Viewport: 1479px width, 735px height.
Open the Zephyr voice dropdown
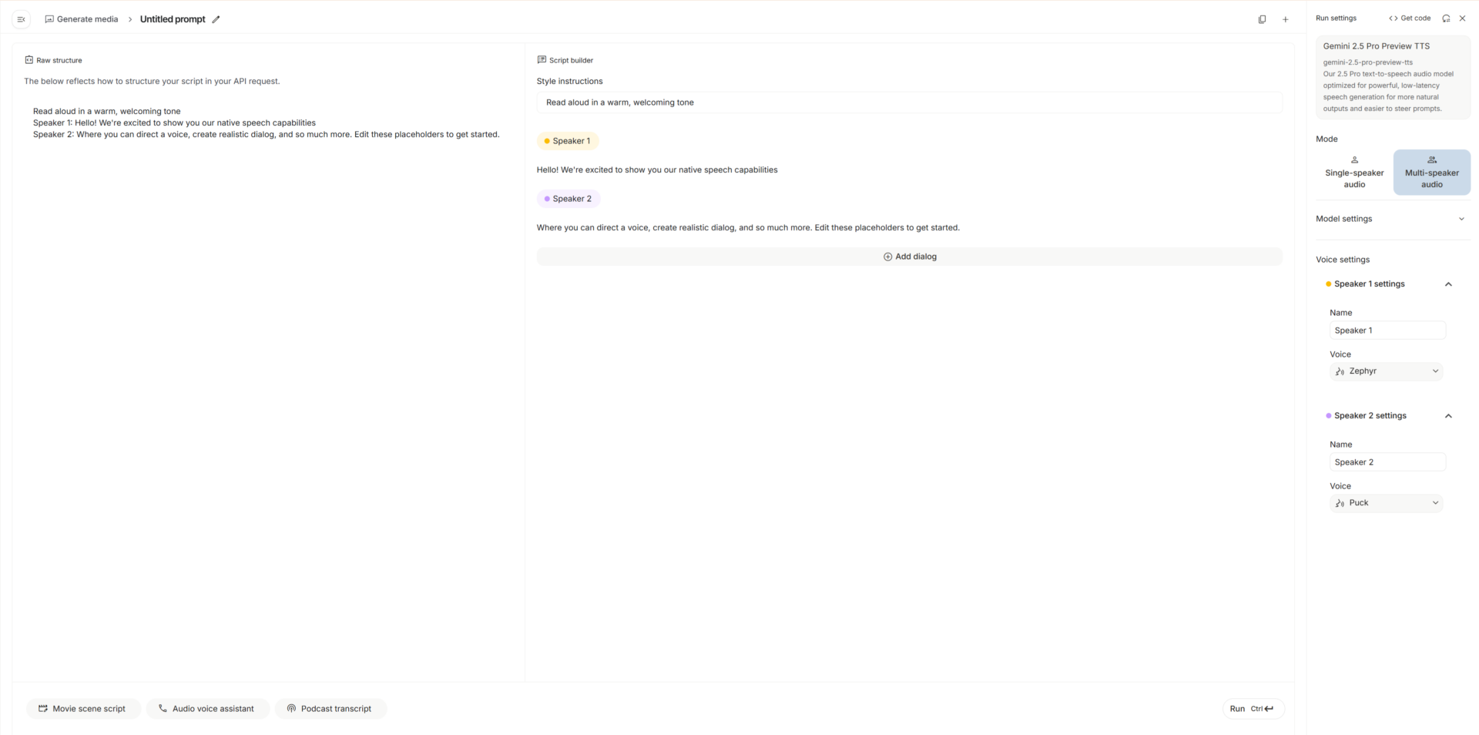[1386, 371]
